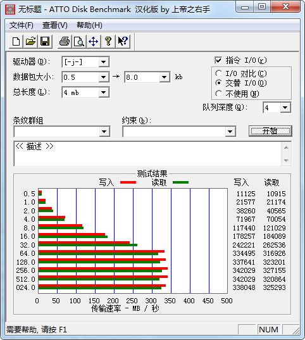Expand the 条纹群组 dropdown
This screenshot has width=305, height=340.
pyautogui.click(x=104, y=132)
